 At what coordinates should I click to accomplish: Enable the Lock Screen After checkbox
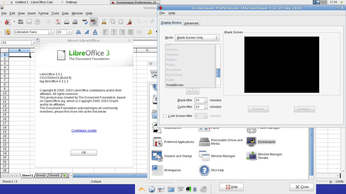click(165, 116)
